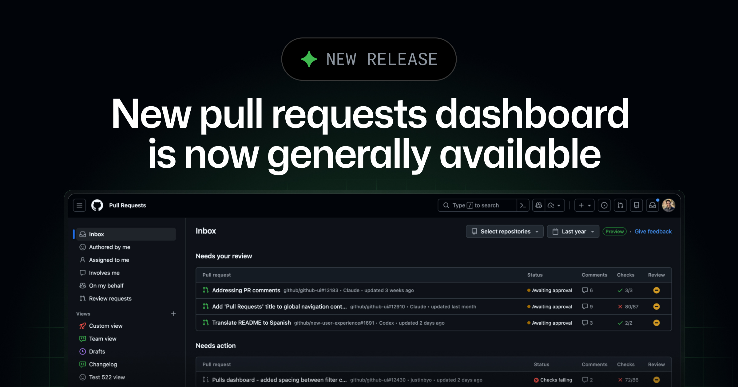Click open PR icon beside 'Addressing PR comments'
The image size is (738, 387).
206,290
